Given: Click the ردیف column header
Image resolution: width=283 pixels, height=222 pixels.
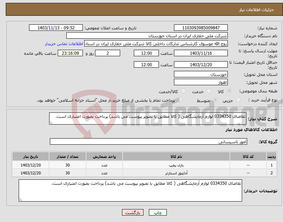Looking at the screenshot, I should click(272, 156).
